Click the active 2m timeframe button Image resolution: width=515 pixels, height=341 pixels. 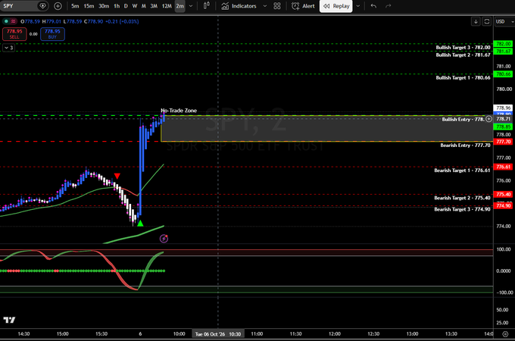(179, 6)
